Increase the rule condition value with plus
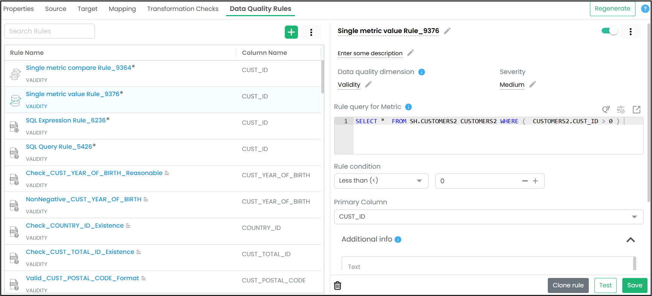The height and width of the screenshot is (296, 652). (535, 181)
